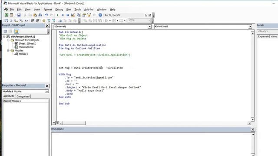Select Sheet1 (Sheet1) in project tree
Screen dimensions: 278x156
pyautogui.click(x=27, y=43)
